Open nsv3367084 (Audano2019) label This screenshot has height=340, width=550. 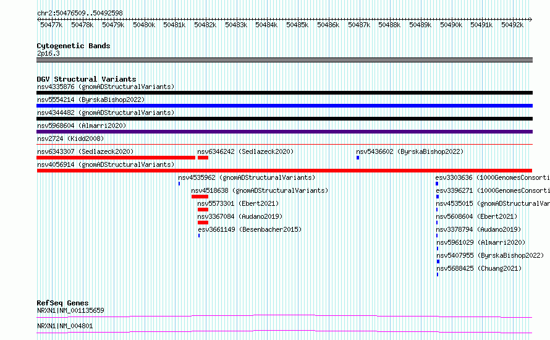tap(240, 216)
